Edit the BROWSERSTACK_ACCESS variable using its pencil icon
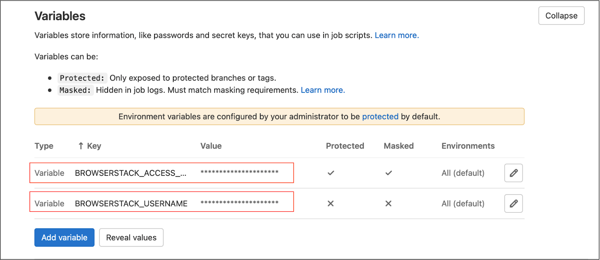 tap(513, 173)
